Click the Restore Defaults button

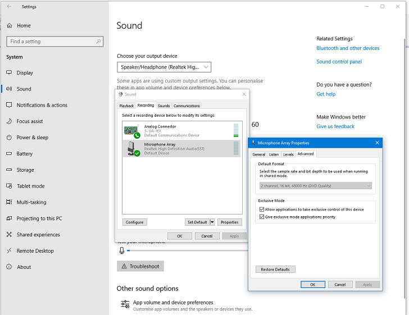click(275, 270)
